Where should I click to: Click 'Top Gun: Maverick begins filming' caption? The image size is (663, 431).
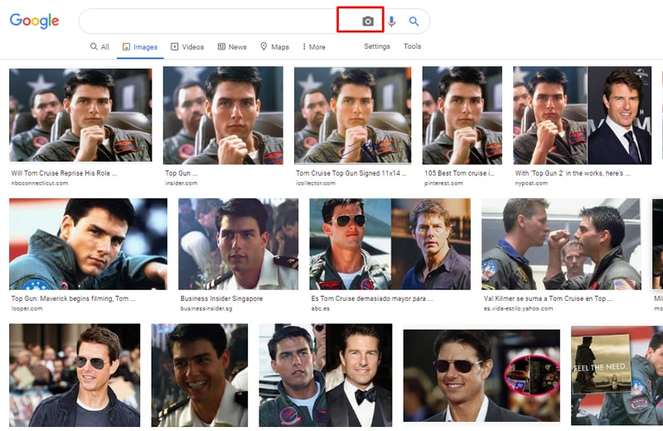73,298
